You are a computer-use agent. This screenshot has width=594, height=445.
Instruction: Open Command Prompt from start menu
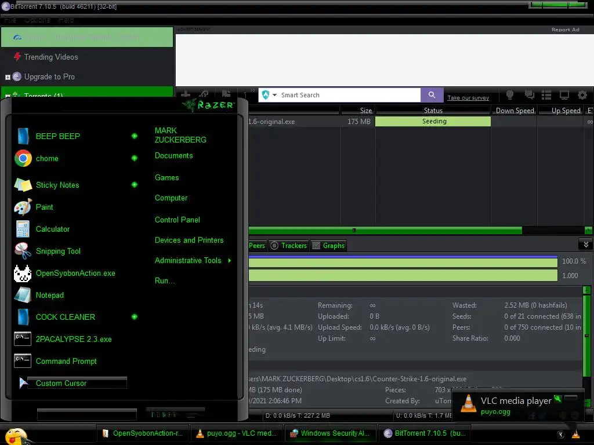point(66,361)
